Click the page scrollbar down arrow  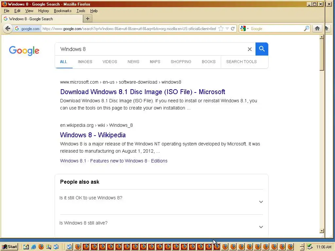point(322,231)
